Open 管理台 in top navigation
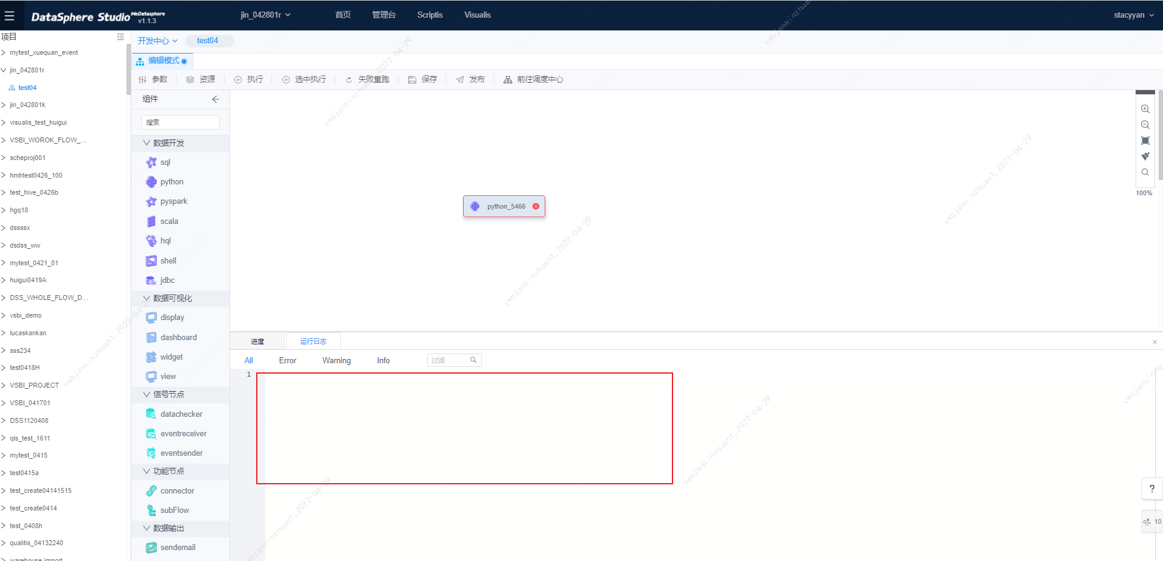The width and height of the screenshot is (1163, 561). click(384, 15)
